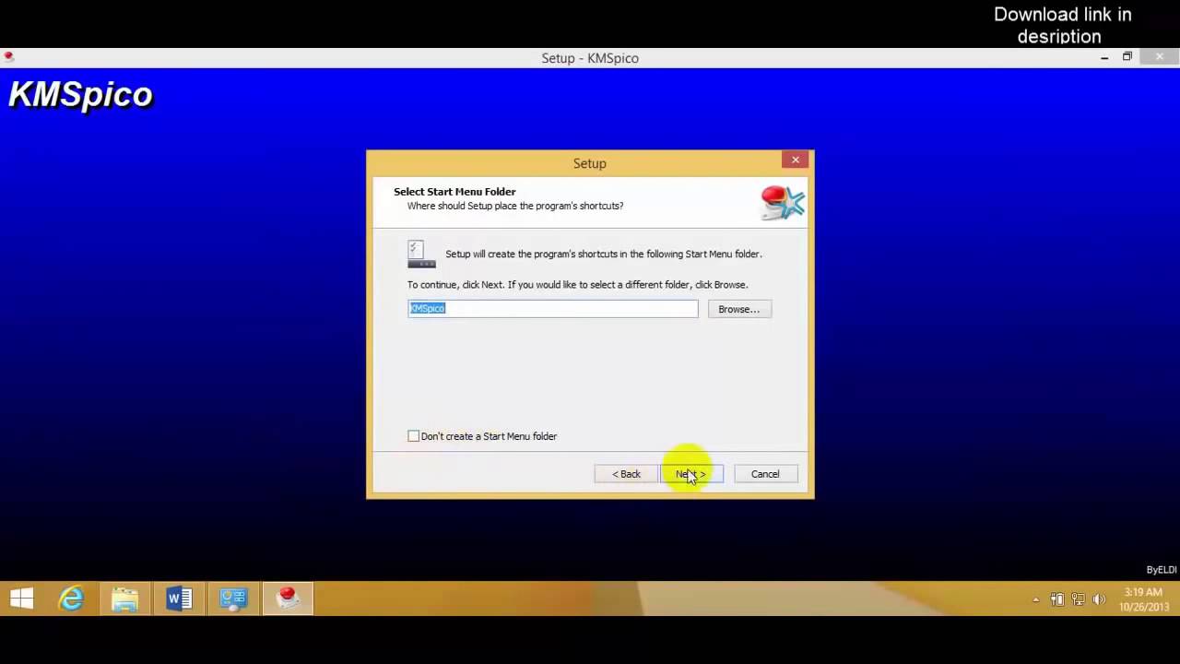Click the red button star wizard icon
This screenshot has width=1180, height=664.
pyautogui.click(x=783, y=203)
